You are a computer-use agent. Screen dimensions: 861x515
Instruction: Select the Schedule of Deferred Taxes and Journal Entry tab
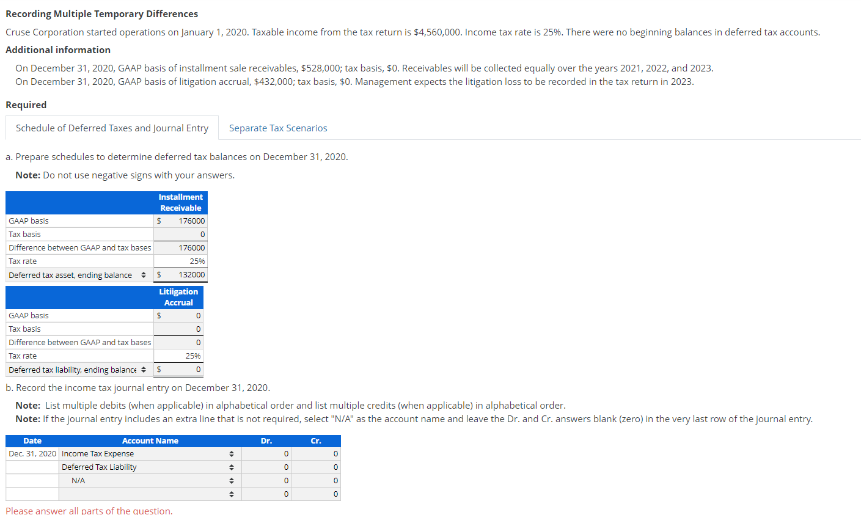pyautogui.click(x=112, y=128)
